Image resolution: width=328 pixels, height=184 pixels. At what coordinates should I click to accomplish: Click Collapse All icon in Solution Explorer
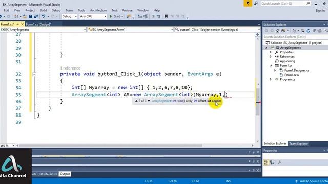tap(314, 31)
